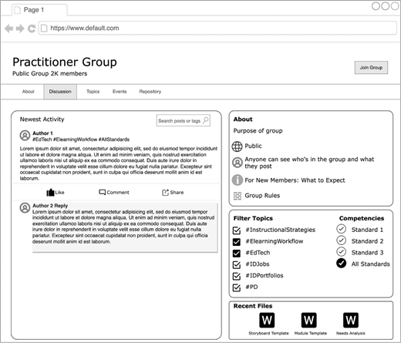The width and height of the screenshot is (401, 343).
Task: Click the Group Rules icon
Action: pos(238,196)
